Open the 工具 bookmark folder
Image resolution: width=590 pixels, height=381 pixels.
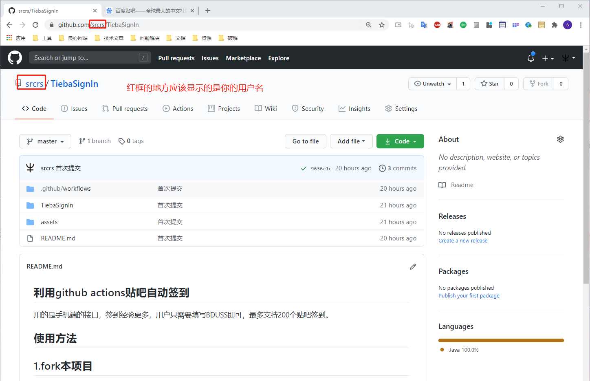[x=42, y=38]
